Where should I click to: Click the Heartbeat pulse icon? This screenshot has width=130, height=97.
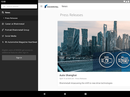[x=3, y=42]
